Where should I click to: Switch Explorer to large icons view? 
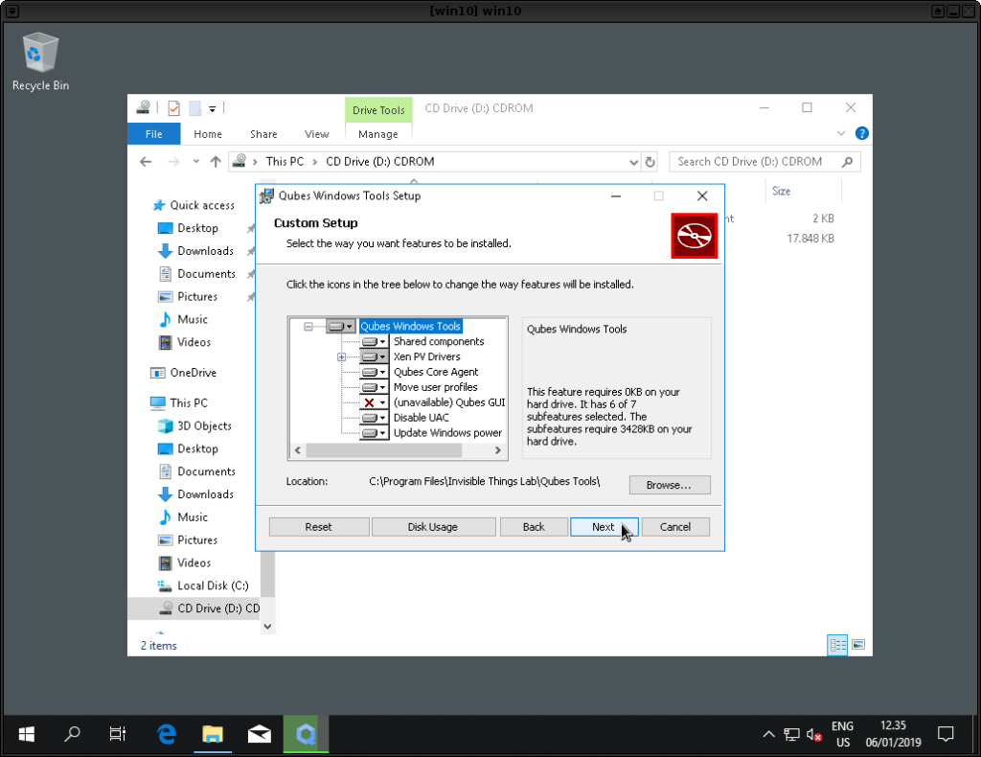pyautogui.click(x=858, y=645)
